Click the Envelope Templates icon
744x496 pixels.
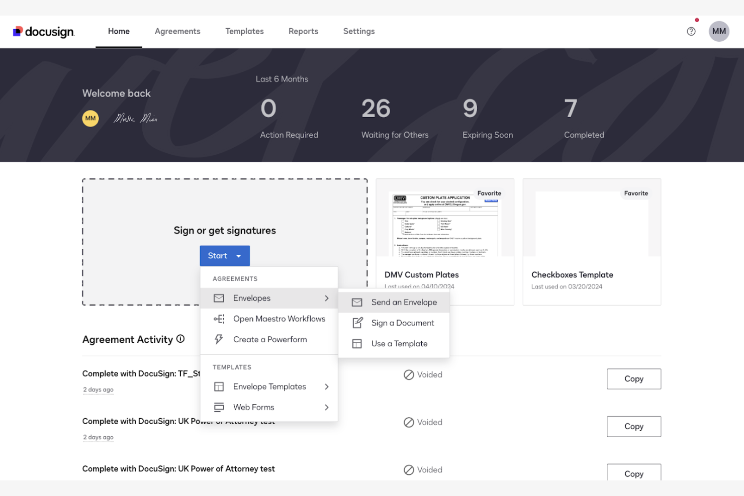coord(219,386)
